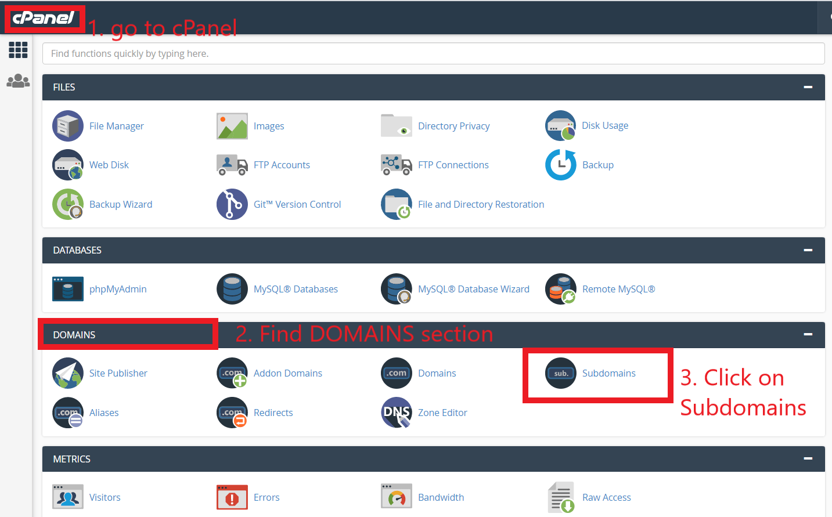
Task: Collapse the FILES section
Action: point(808,87)
